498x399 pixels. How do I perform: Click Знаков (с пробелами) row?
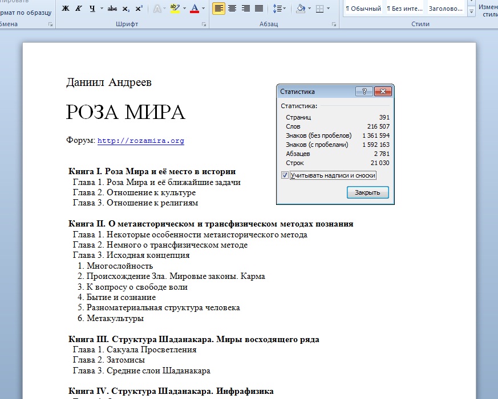point(338,145)
